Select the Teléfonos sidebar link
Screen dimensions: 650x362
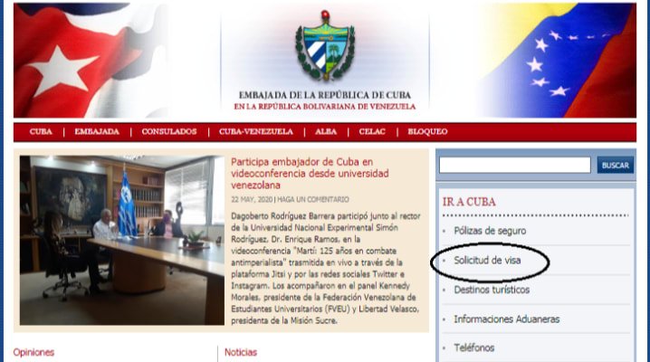474,348
